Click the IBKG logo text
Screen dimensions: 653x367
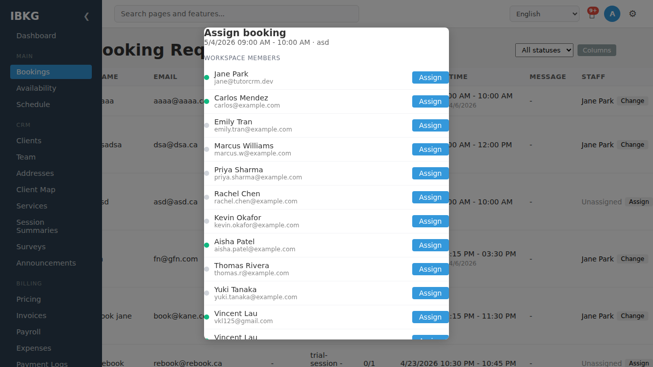[24, 16]
